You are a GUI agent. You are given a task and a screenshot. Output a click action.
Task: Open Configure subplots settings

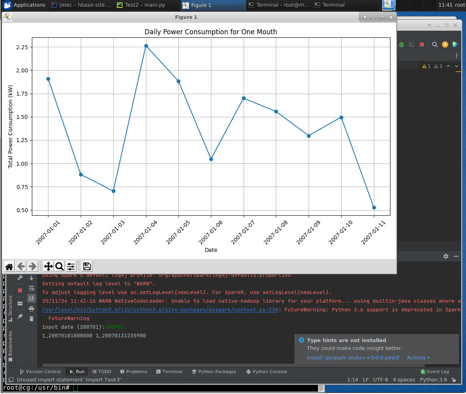click(x=71, y=266)
